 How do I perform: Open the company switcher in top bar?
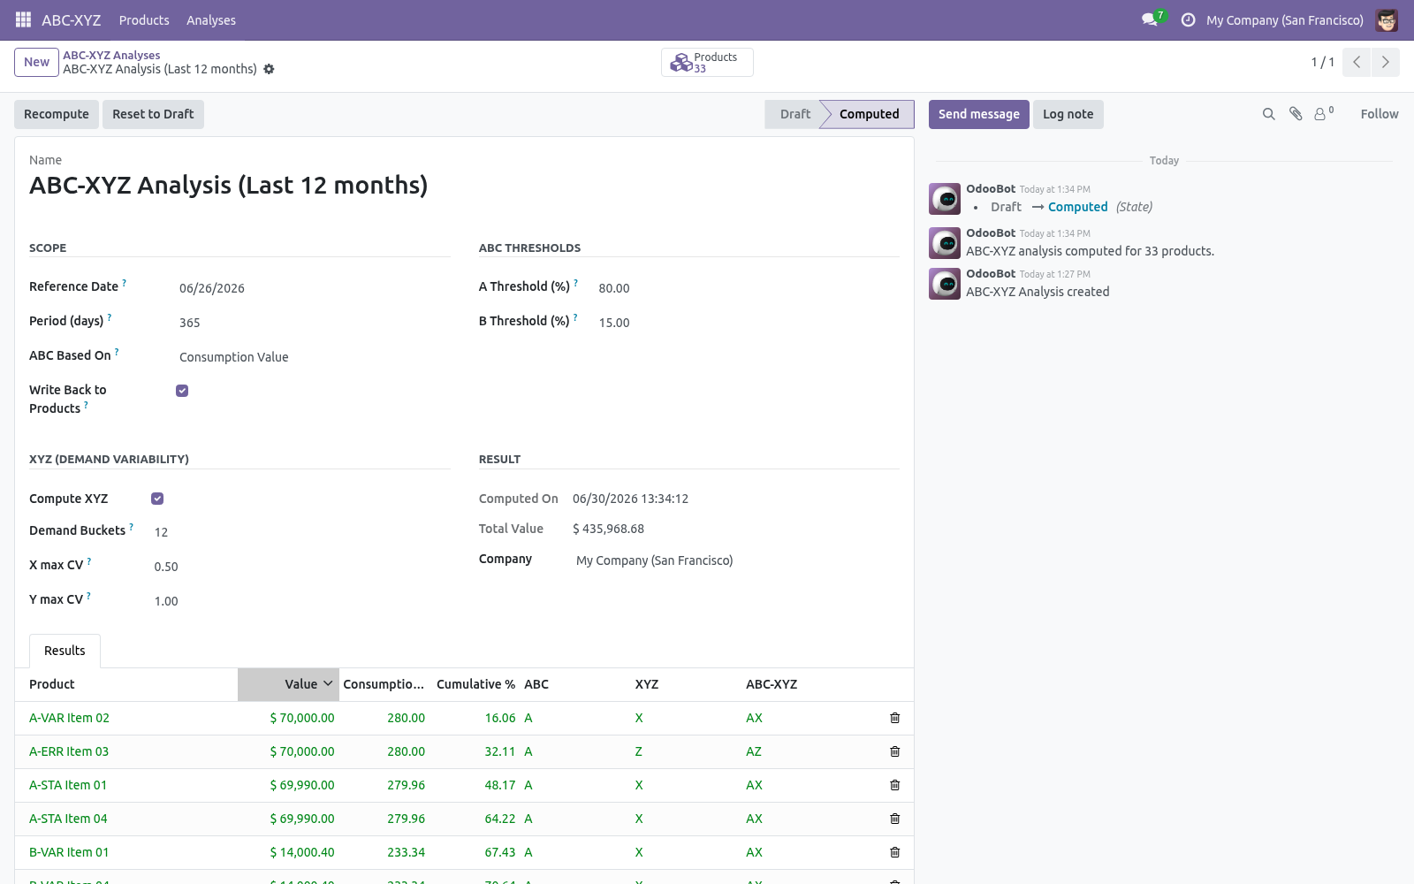pos(1284,19)
